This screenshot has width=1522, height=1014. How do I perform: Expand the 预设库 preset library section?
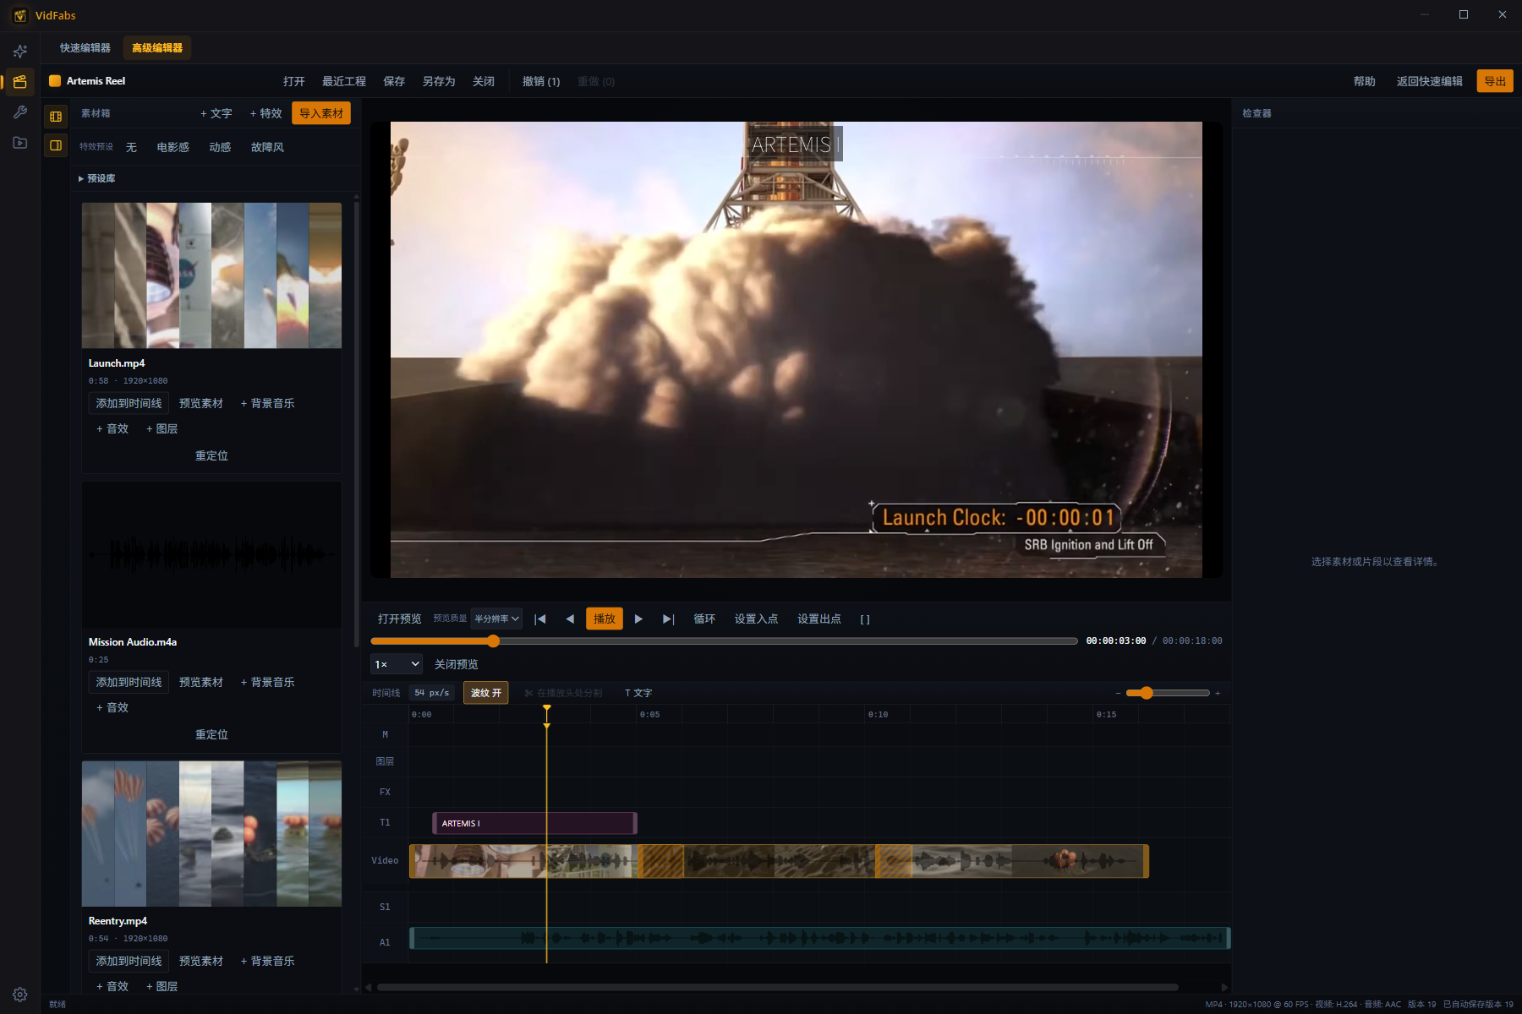(97, 178)
